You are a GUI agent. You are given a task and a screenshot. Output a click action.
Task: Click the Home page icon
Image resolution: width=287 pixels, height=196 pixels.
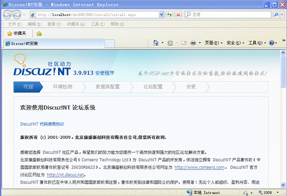pyautogui.click(x=156, y=43)
